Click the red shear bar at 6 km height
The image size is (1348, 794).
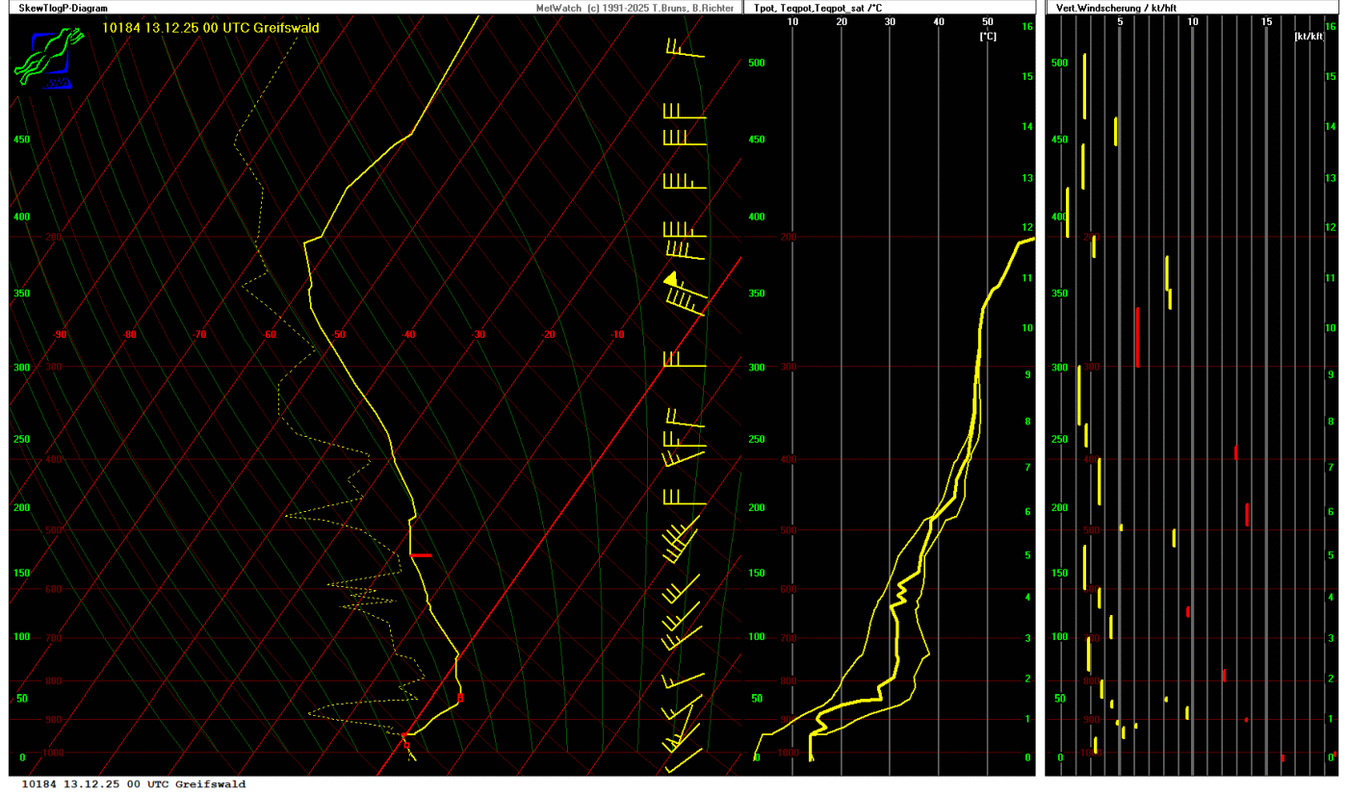[1247, 515]
